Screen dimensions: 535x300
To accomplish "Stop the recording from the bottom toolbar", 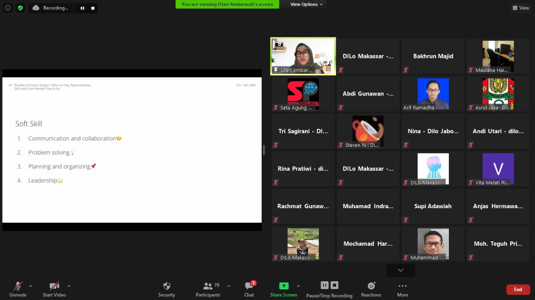I will tap(334, 285).
